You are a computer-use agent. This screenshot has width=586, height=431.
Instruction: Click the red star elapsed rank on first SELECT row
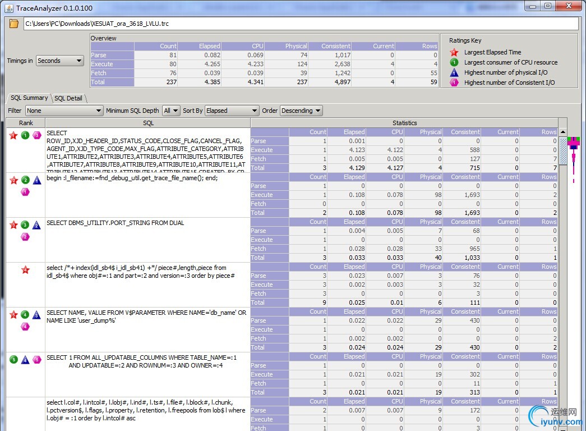tap(13, 135)
